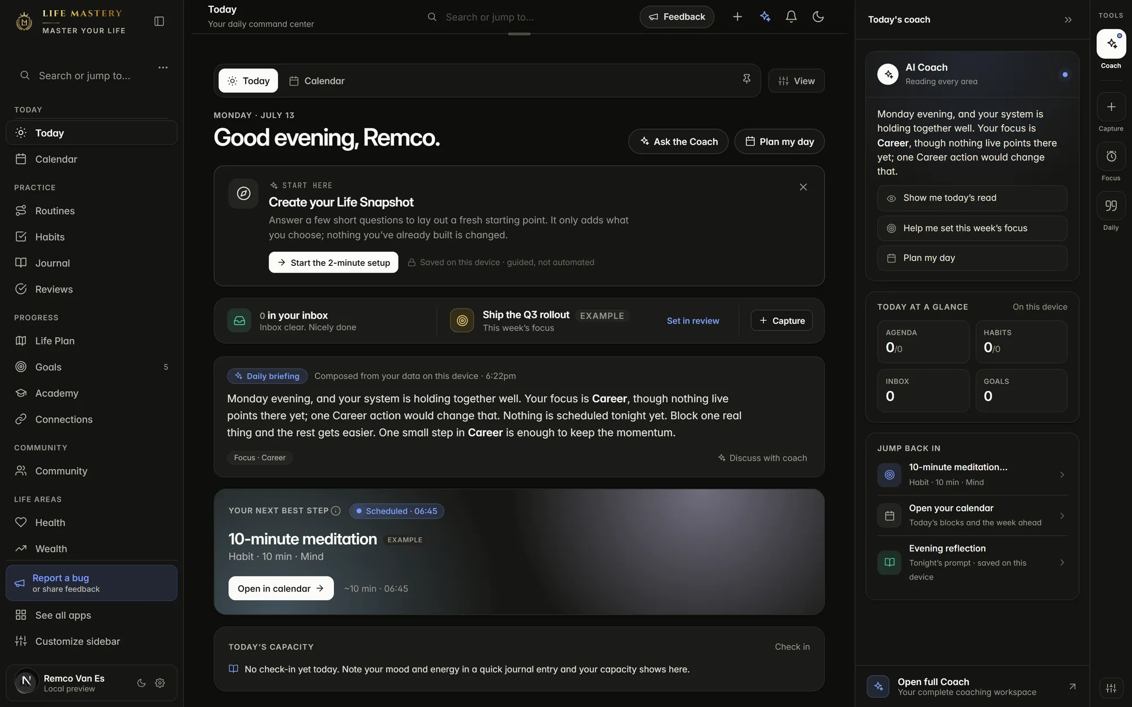Screen dimensions: 1132x707
Task: Open the notifications bell
Action: coord(791,17)
